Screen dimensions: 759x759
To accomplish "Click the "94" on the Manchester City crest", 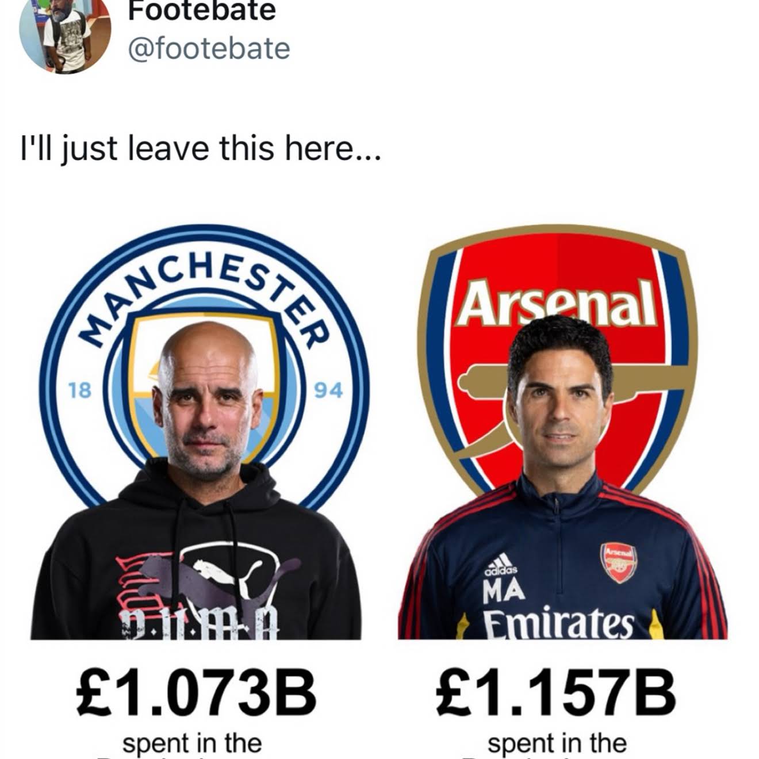I will pyautogui.click(x=328, y=390).
